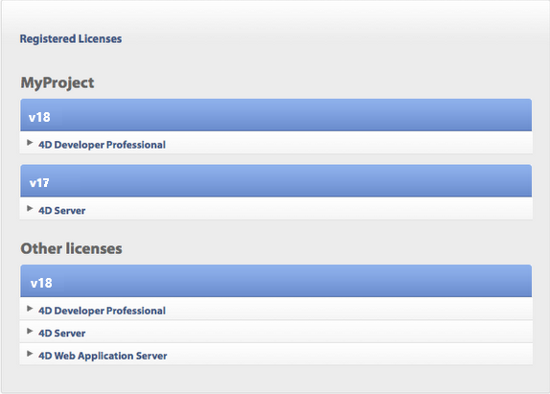This screenshot has width=550, height=394.
Task: Expand the 4D Web Application Server triangle
Action: [30, 354]
